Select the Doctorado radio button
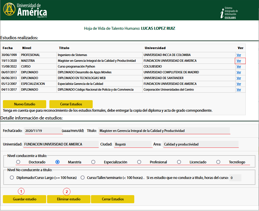The image size is (259, 211). [18, 162]
